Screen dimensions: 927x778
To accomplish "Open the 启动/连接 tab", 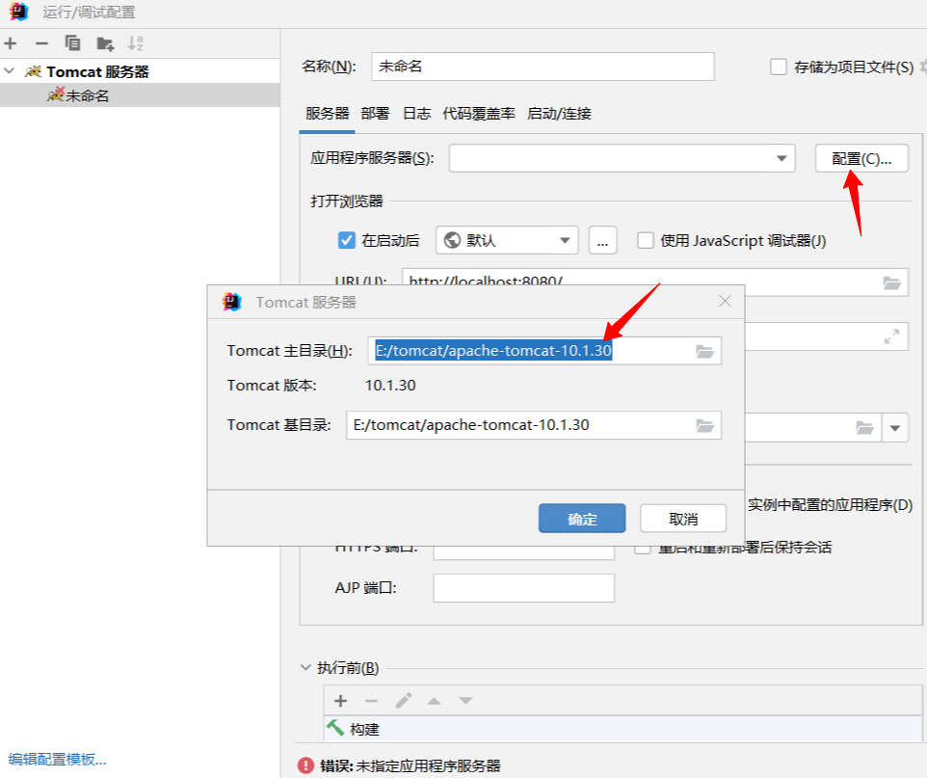I will (x=559, y=114).
